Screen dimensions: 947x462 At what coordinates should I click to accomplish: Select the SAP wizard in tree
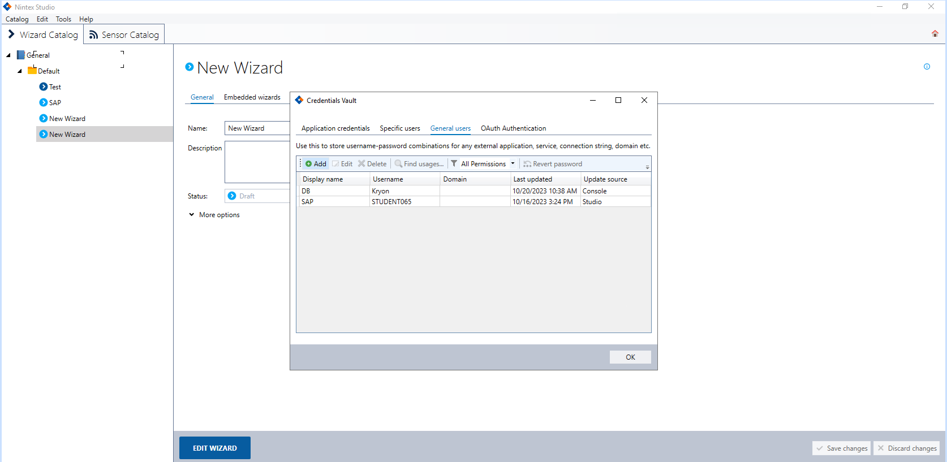pos(55,103)
